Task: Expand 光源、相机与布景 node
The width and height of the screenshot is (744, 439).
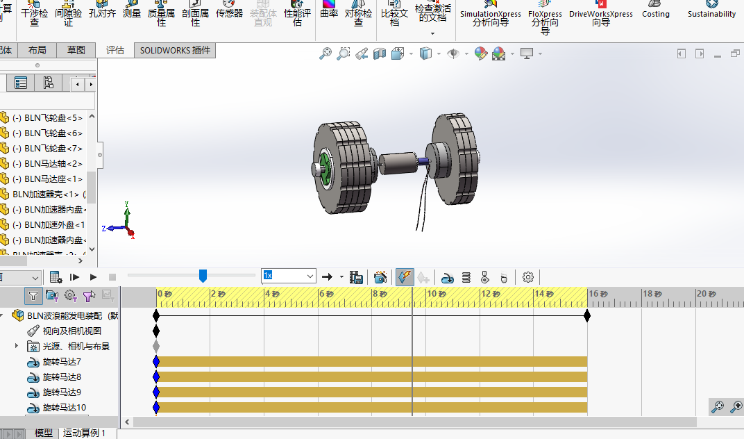Action: pyautogui.click(x=17, y=346)
